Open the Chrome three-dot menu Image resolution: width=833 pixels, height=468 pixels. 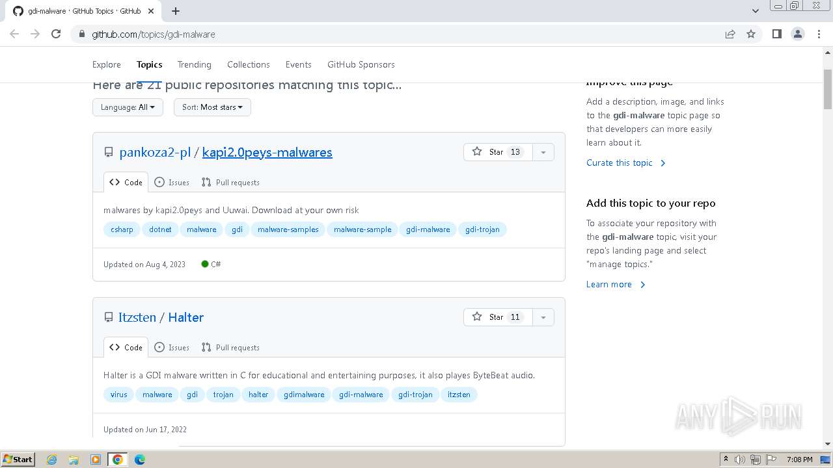pyautogui.click(x=819, y=34)
